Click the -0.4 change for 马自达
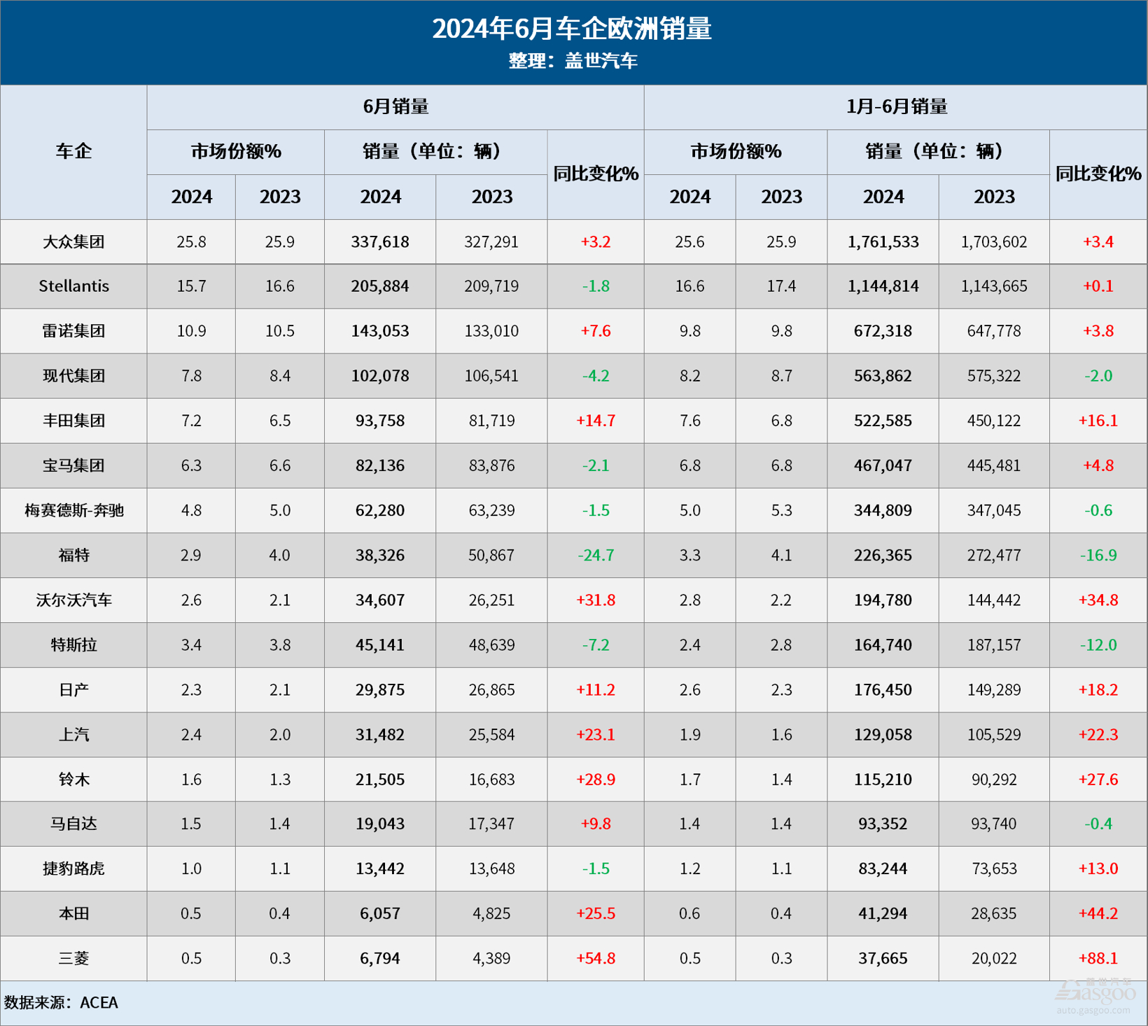Viewport: 1148px width, 1026px height. (1098, 824)
